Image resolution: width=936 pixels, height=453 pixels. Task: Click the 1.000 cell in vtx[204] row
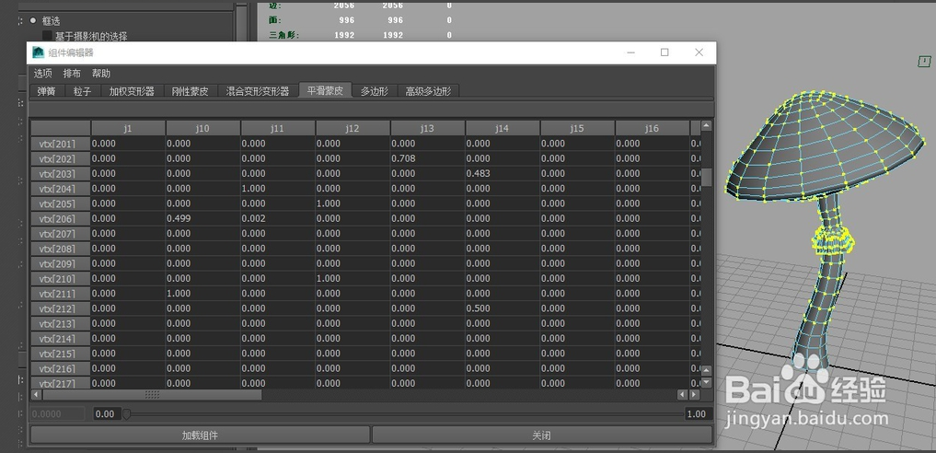(x=278, y=188)
